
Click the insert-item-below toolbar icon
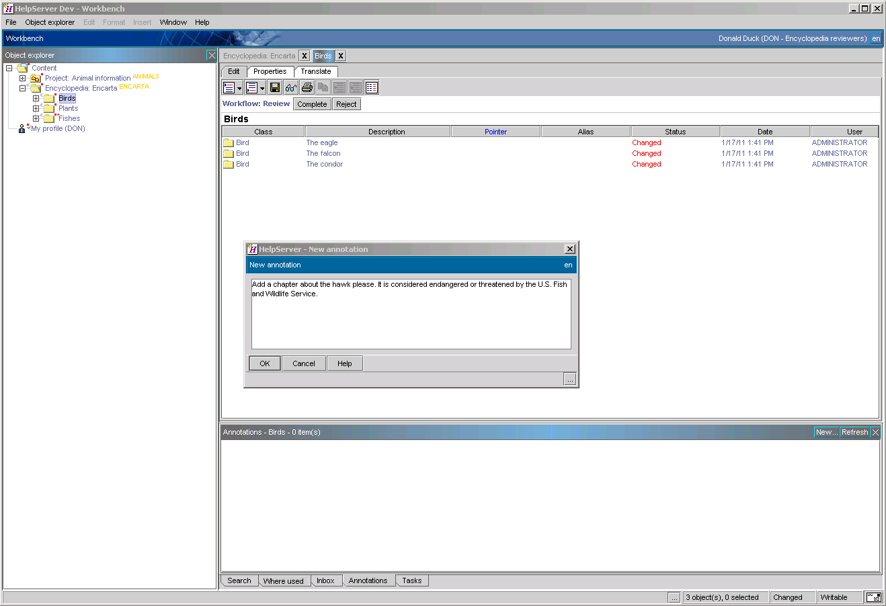tap(251, 87)
